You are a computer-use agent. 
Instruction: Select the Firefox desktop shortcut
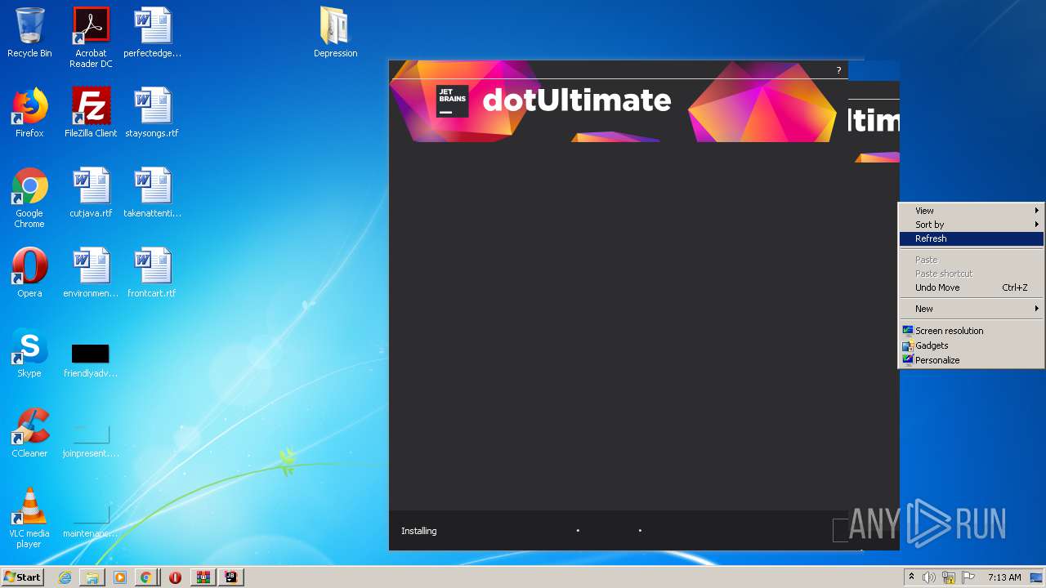click(x=29, y=113)
